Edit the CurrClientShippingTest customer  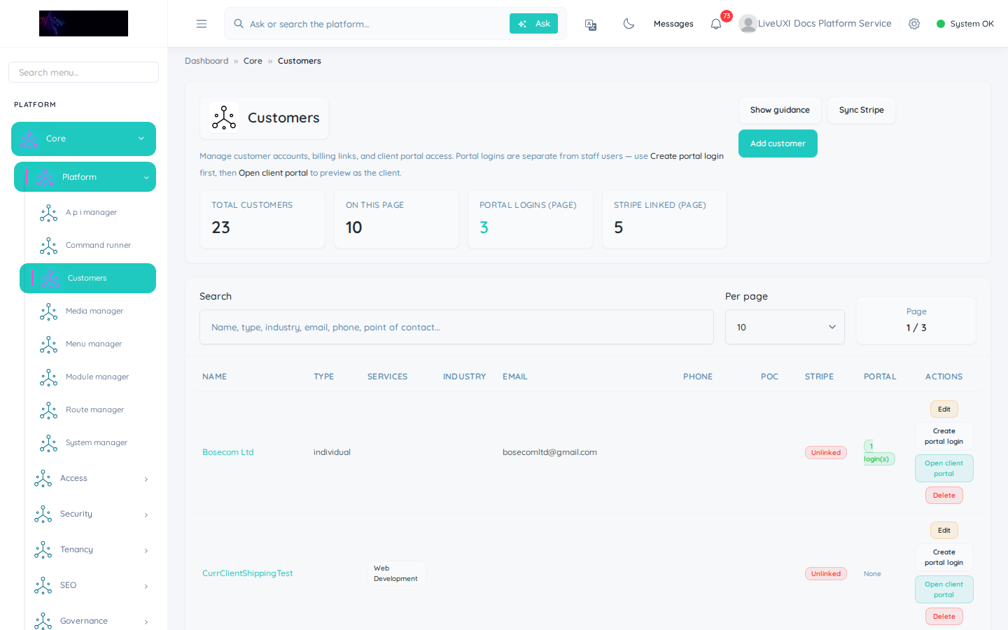(944, 531)
